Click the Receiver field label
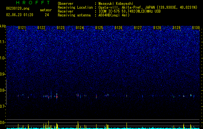 pyautogui.click(x=66, y=11)
